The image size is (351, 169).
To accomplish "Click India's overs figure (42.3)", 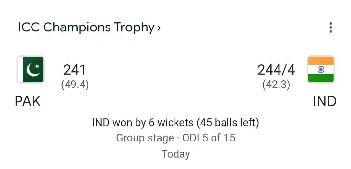I will pyautogui.click(x=276, y=85).
